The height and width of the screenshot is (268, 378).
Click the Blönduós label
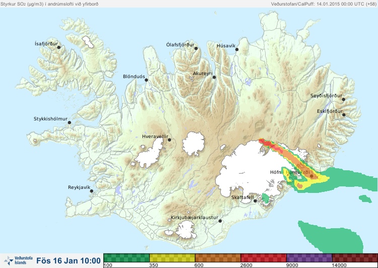pos(134,77)
